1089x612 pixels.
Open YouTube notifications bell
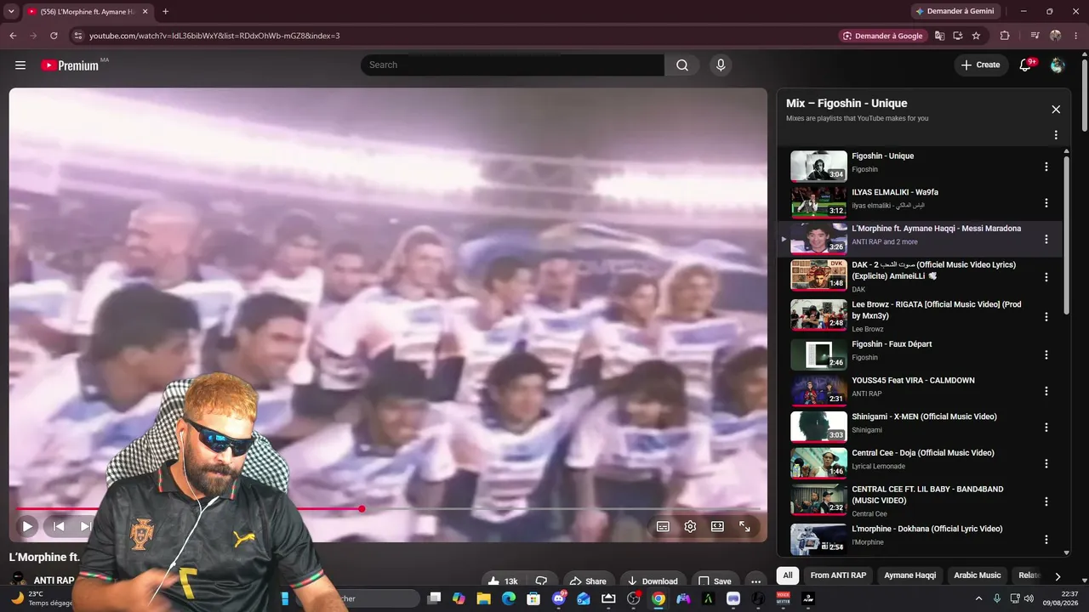click(1026, 65)
